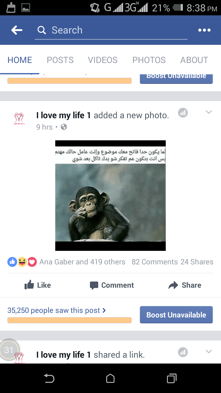Tap the Like thumbs-up icon
This screenshot has width=221, height=393.
pyautogui.click(x=29, y=285)
